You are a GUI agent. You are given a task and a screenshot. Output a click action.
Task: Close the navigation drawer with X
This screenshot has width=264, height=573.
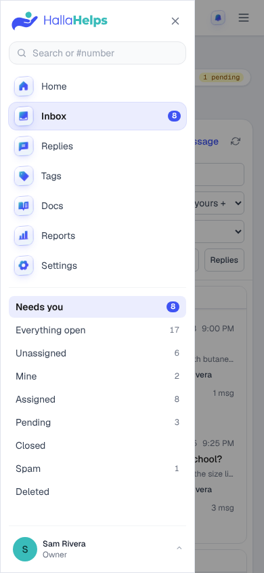point(175,21)
